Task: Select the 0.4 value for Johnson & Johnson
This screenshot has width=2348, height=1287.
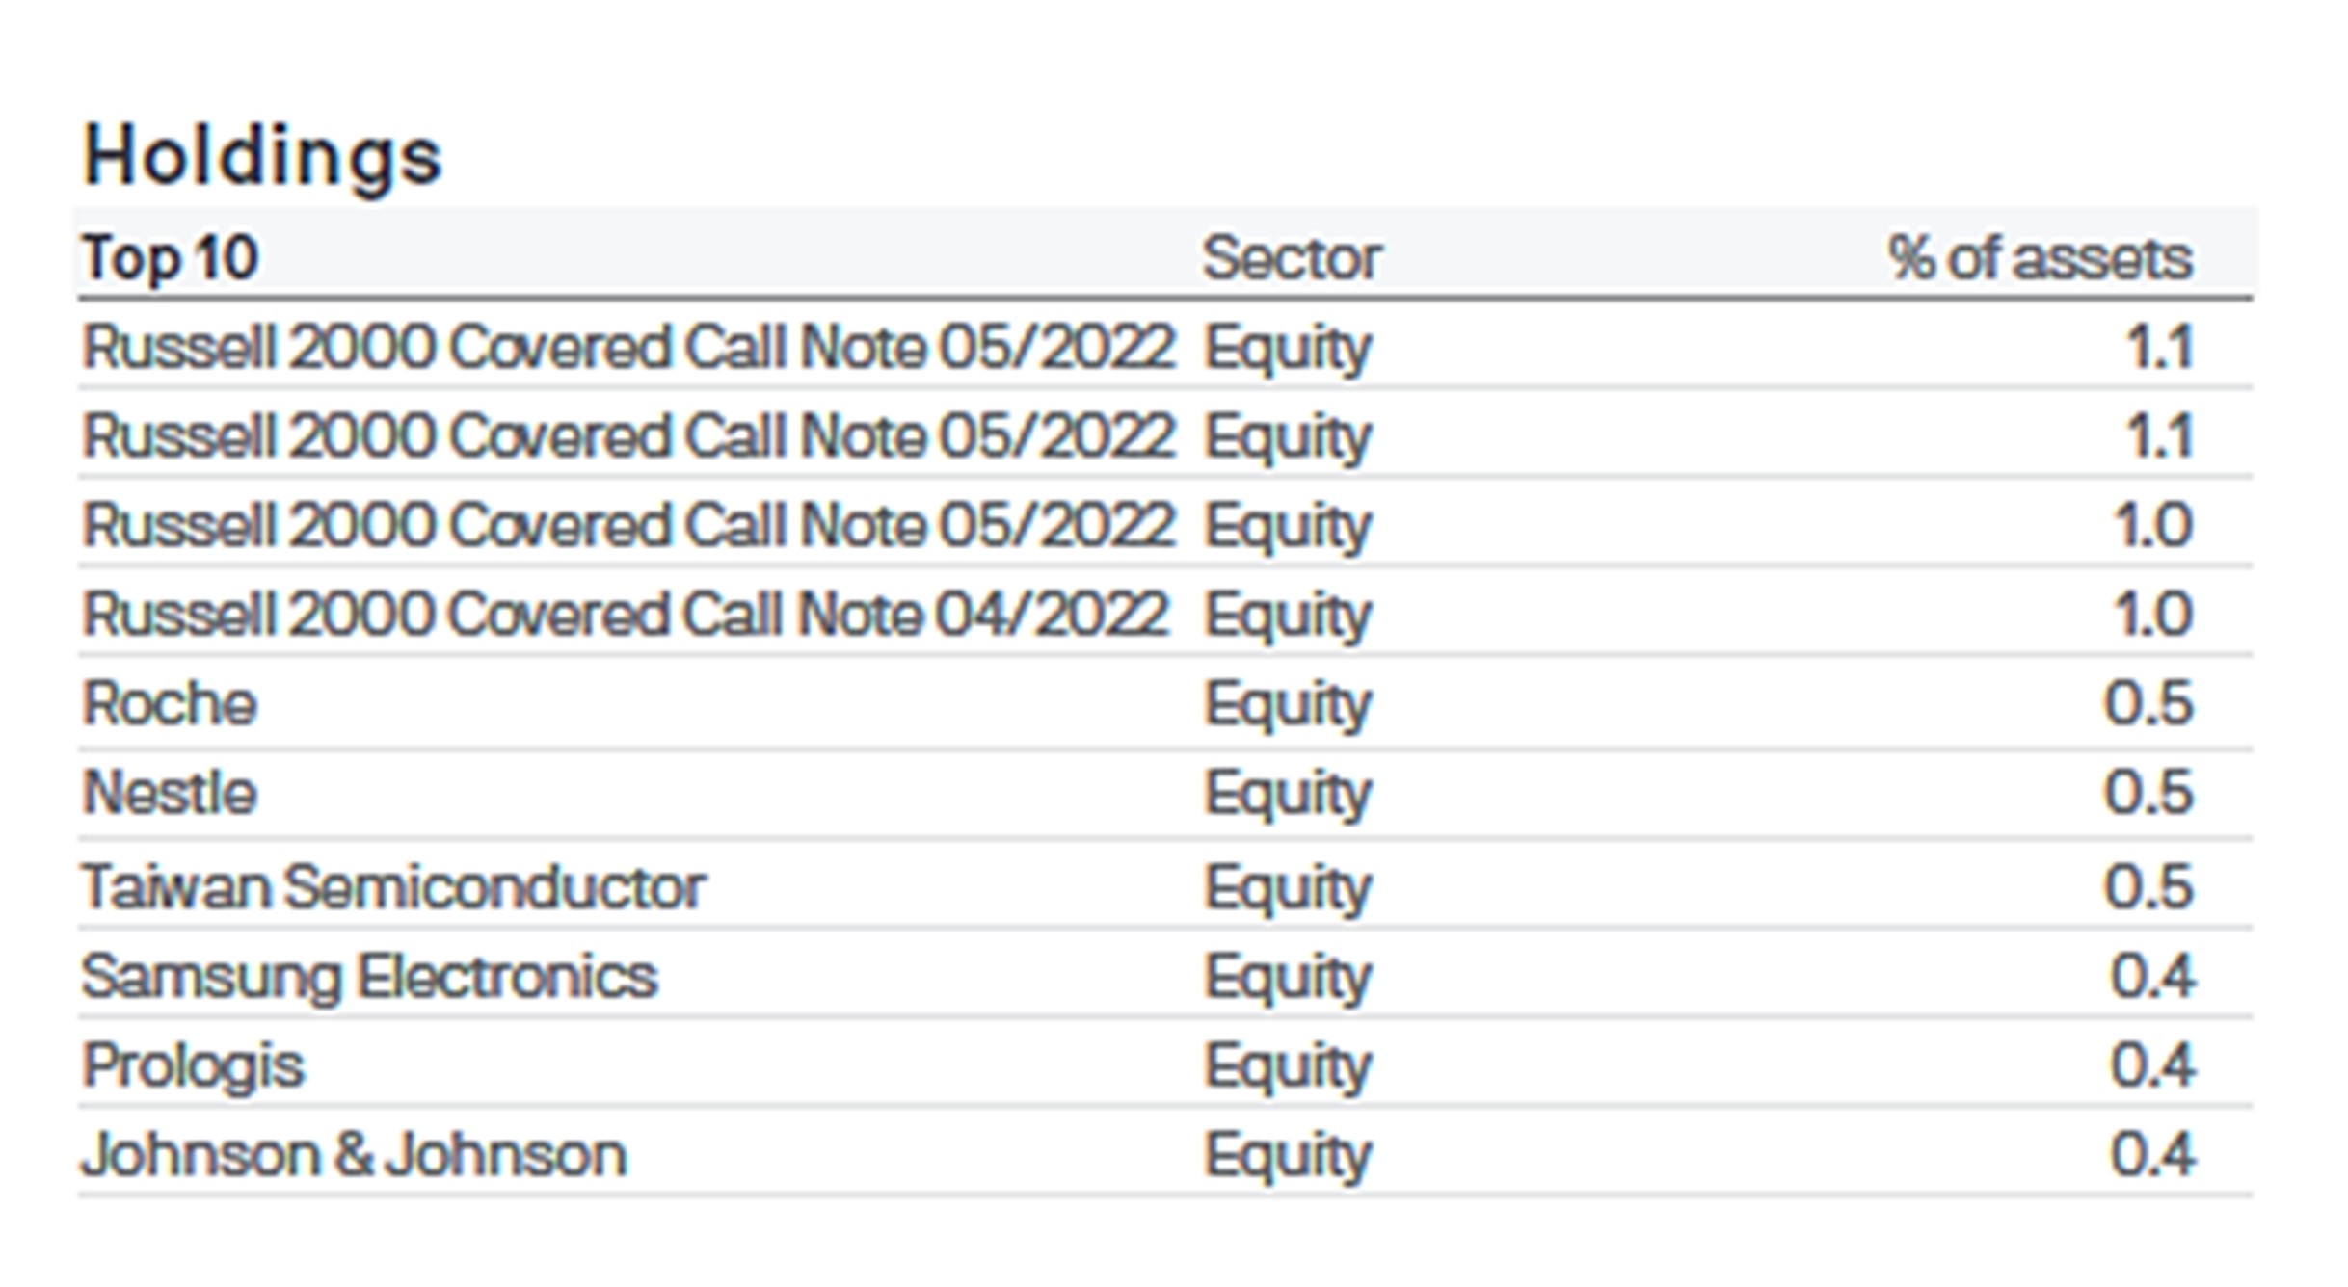Action: (2152, 1155)
